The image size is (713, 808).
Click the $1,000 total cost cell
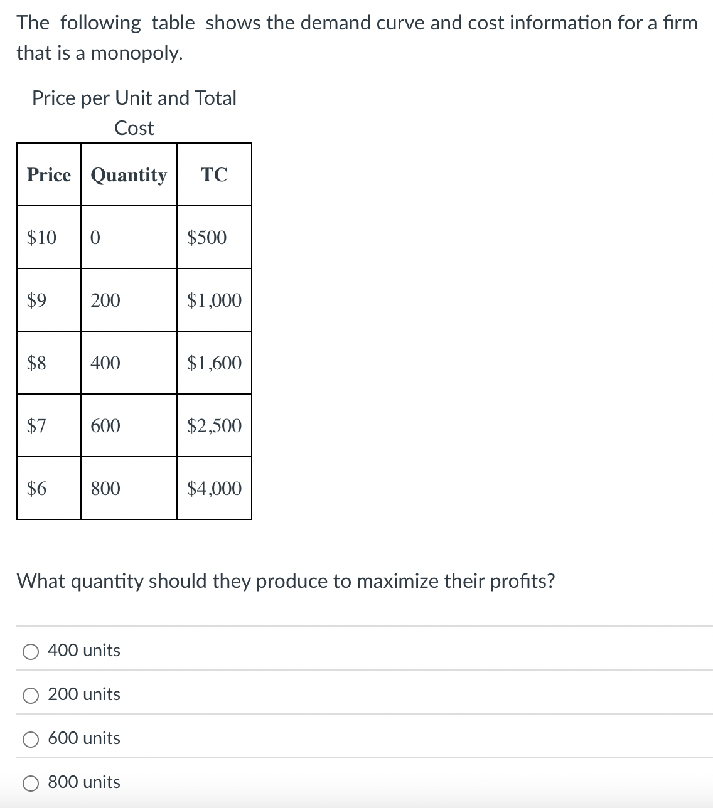tap(213, 300)
